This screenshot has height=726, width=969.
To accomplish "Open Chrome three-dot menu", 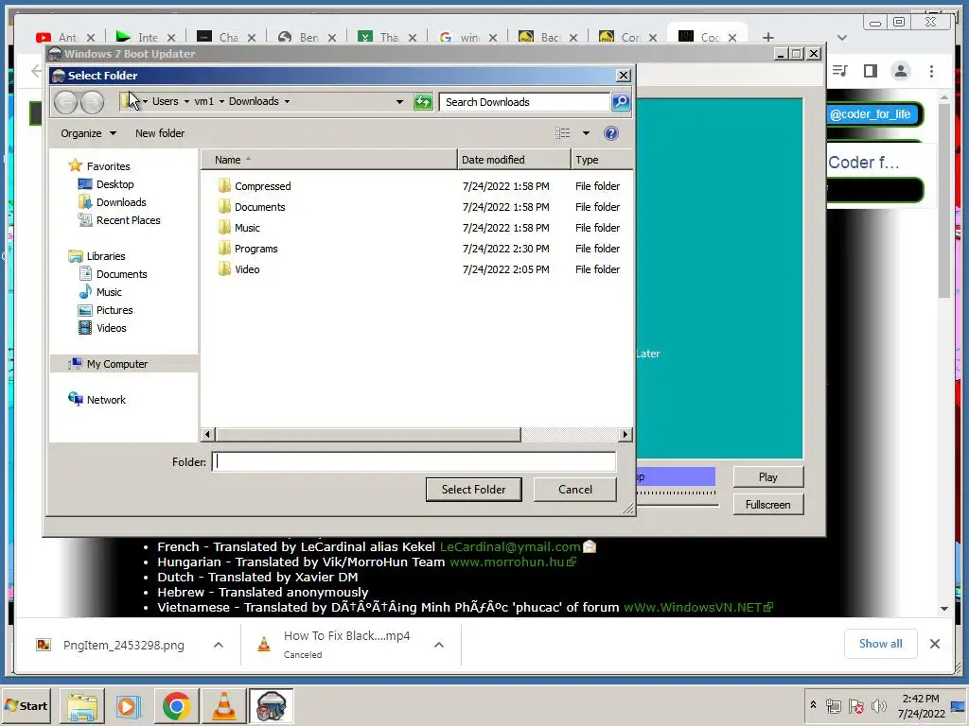I will 931,71.
